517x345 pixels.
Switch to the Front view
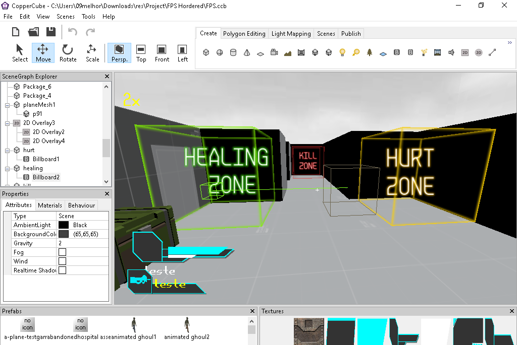(x=162, y=53)
